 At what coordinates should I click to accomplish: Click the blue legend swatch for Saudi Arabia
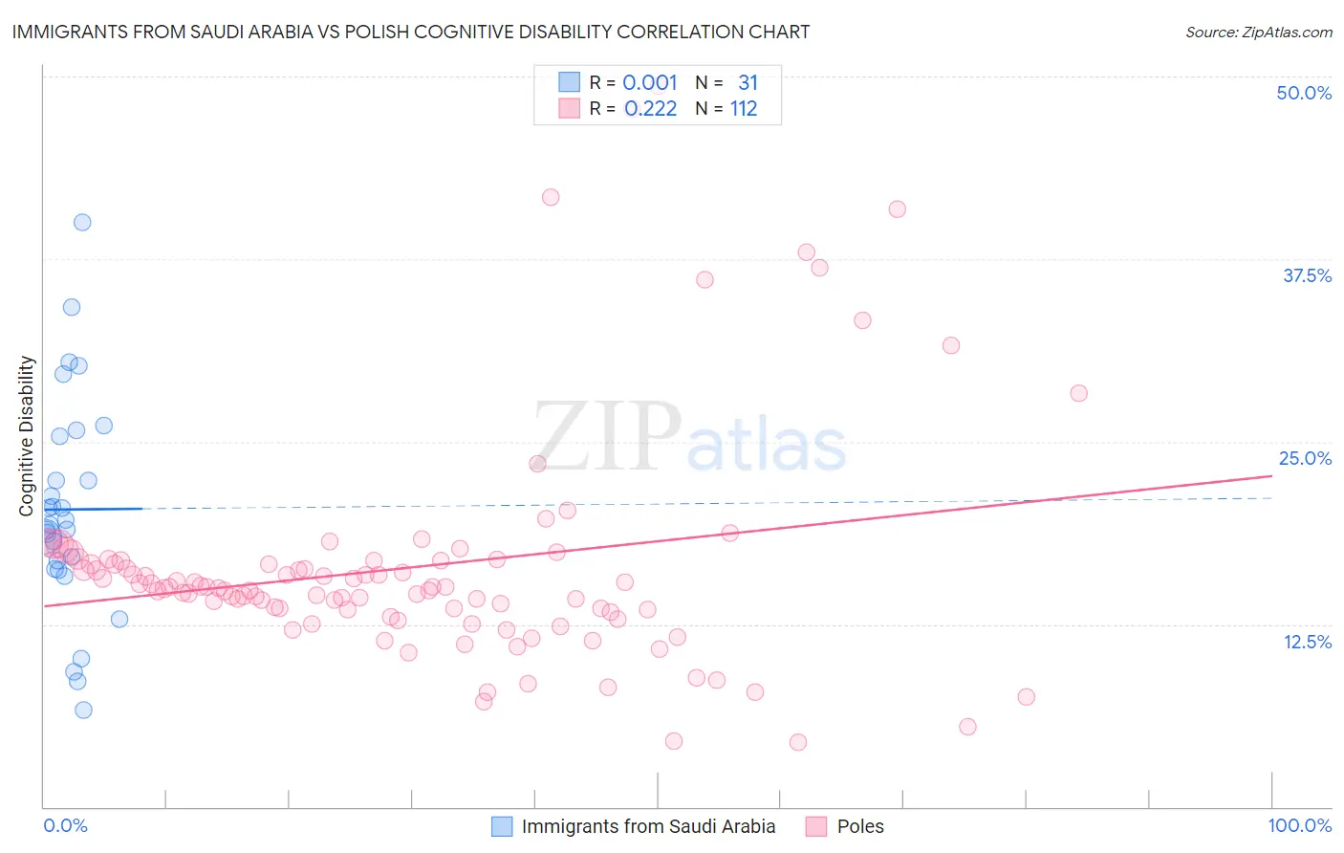pyautogui.click(x=502, y=826)
